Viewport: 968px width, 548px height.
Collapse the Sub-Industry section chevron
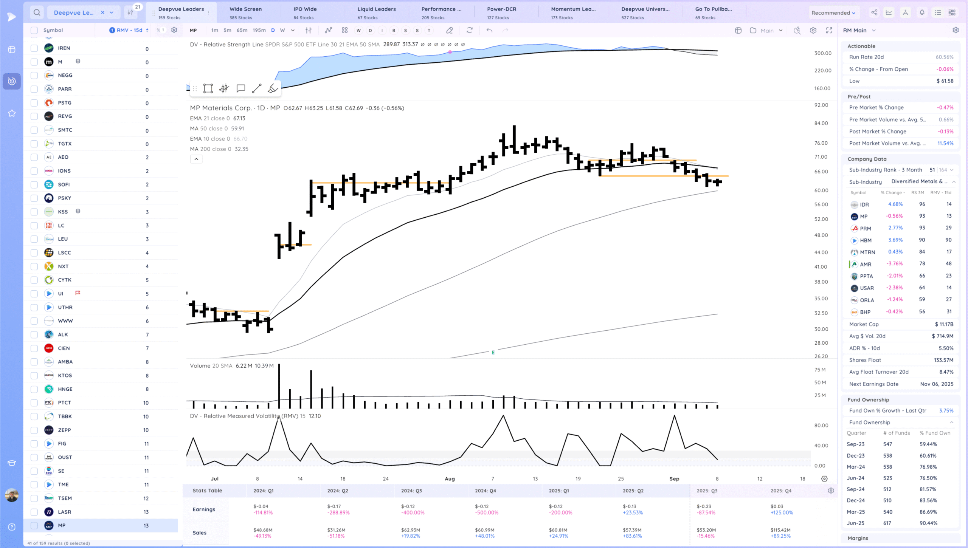click(954, 182)
